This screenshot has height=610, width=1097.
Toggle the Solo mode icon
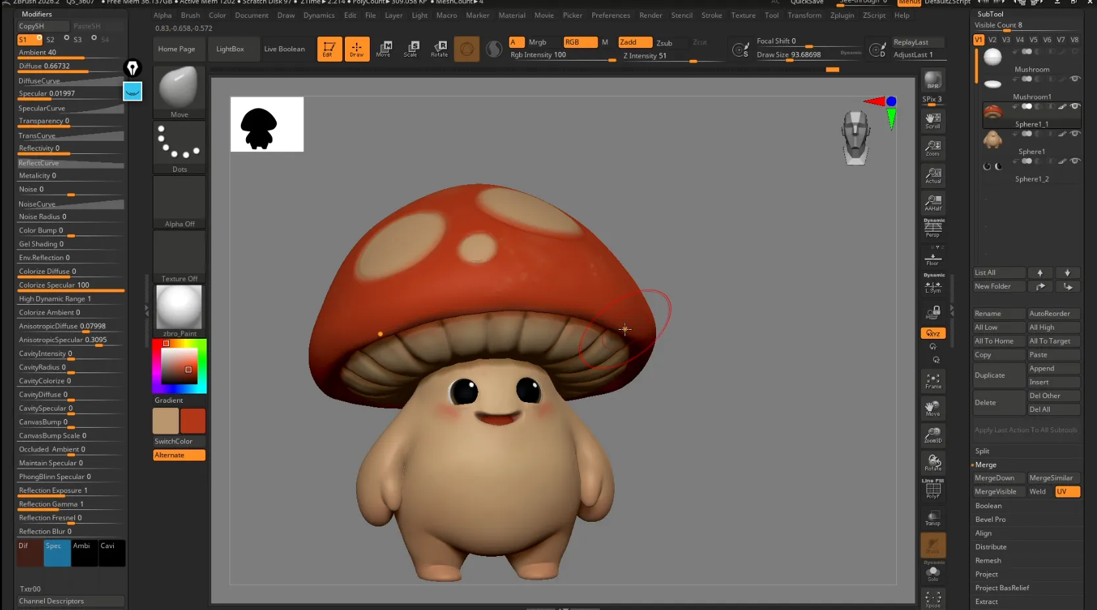tap(932, 574)
